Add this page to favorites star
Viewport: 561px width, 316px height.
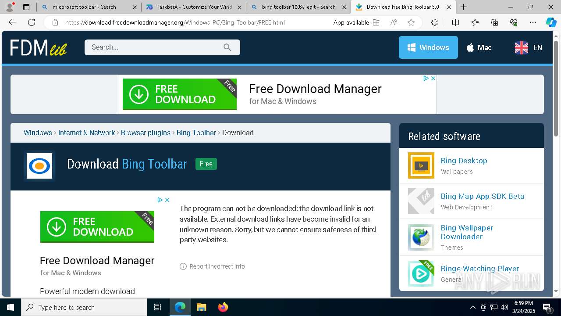click(x=411, y=22)
